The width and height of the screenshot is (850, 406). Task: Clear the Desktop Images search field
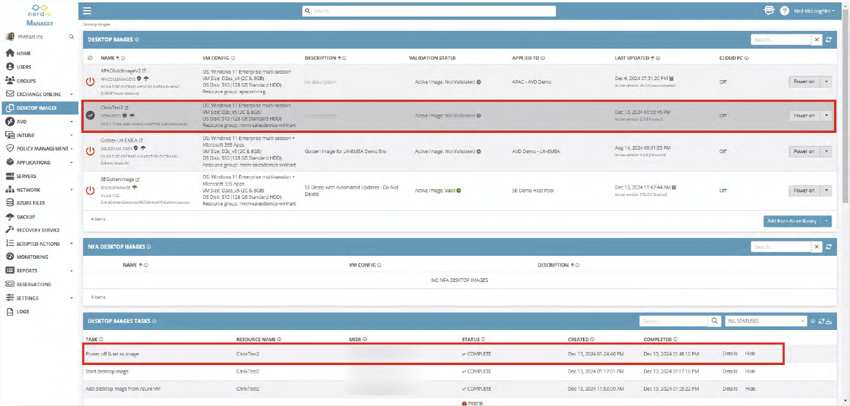coord(817,40)
